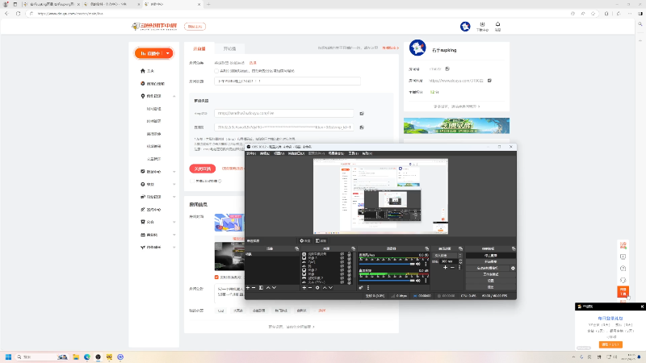Open the orange live-status dropdown arrow
The width and height of the screenshot is (646, 363).
point(168,53)
